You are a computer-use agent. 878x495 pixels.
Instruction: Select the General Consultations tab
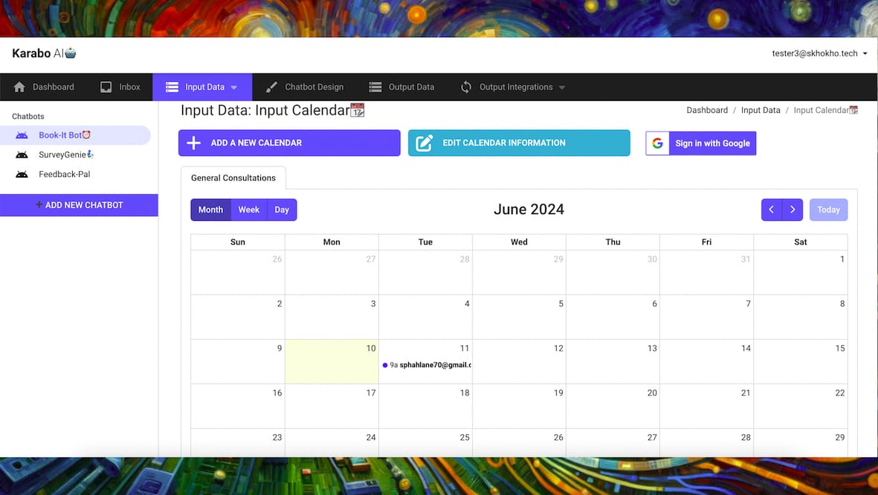[233, 178]
